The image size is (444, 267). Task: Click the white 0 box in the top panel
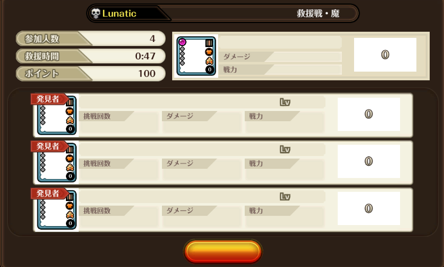pos(385,55)
